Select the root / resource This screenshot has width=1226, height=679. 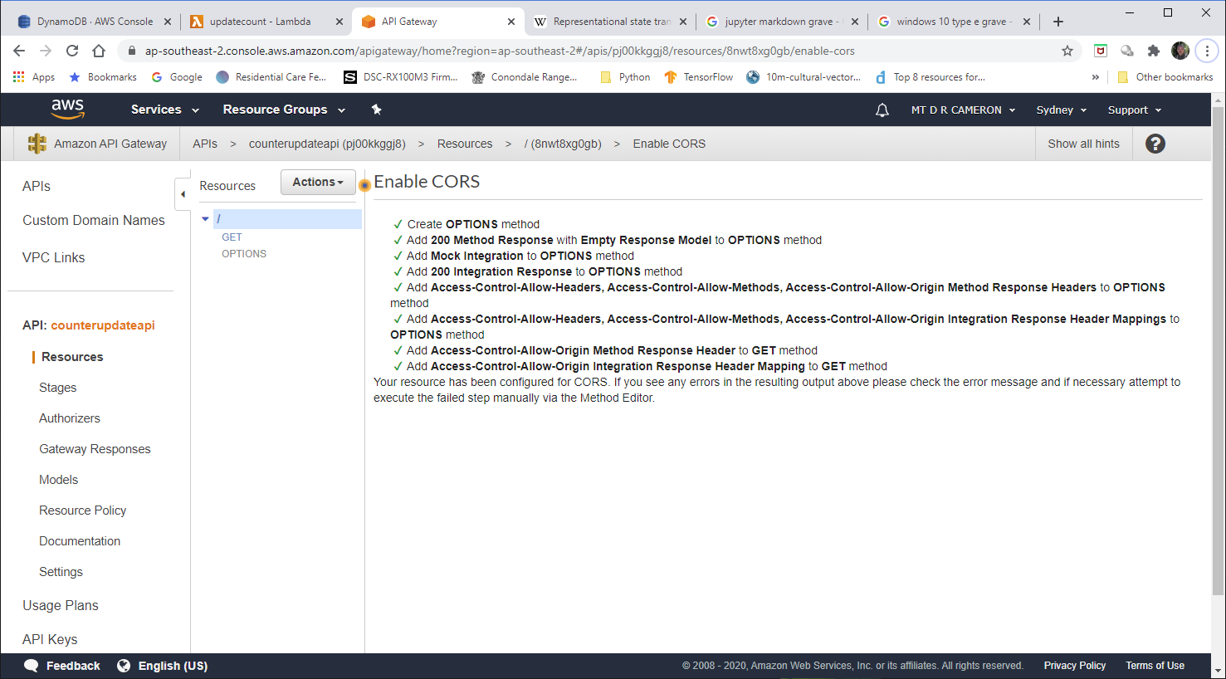click(287, 219)
